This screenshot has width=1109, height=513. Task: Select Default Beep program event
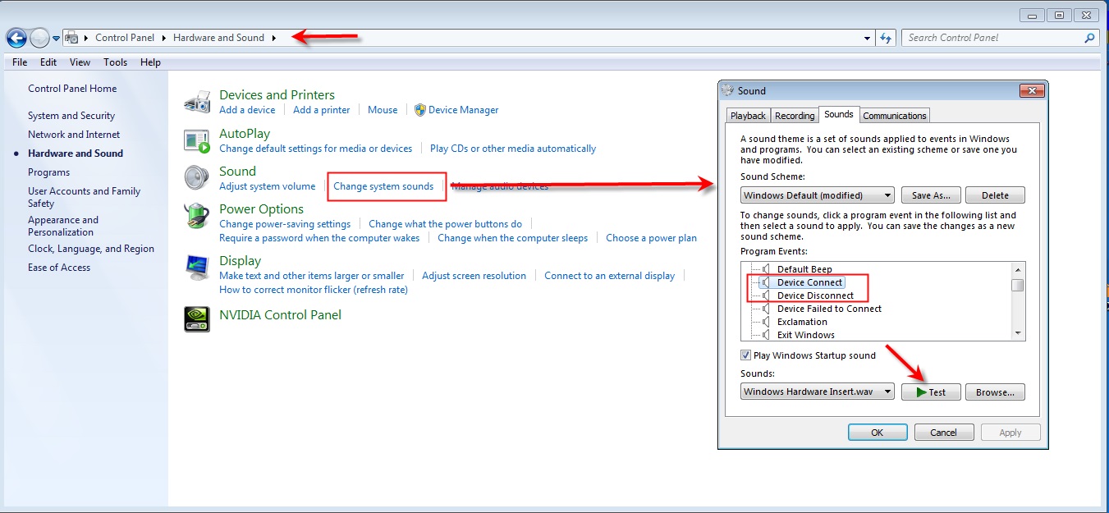(x=804, y=269)
